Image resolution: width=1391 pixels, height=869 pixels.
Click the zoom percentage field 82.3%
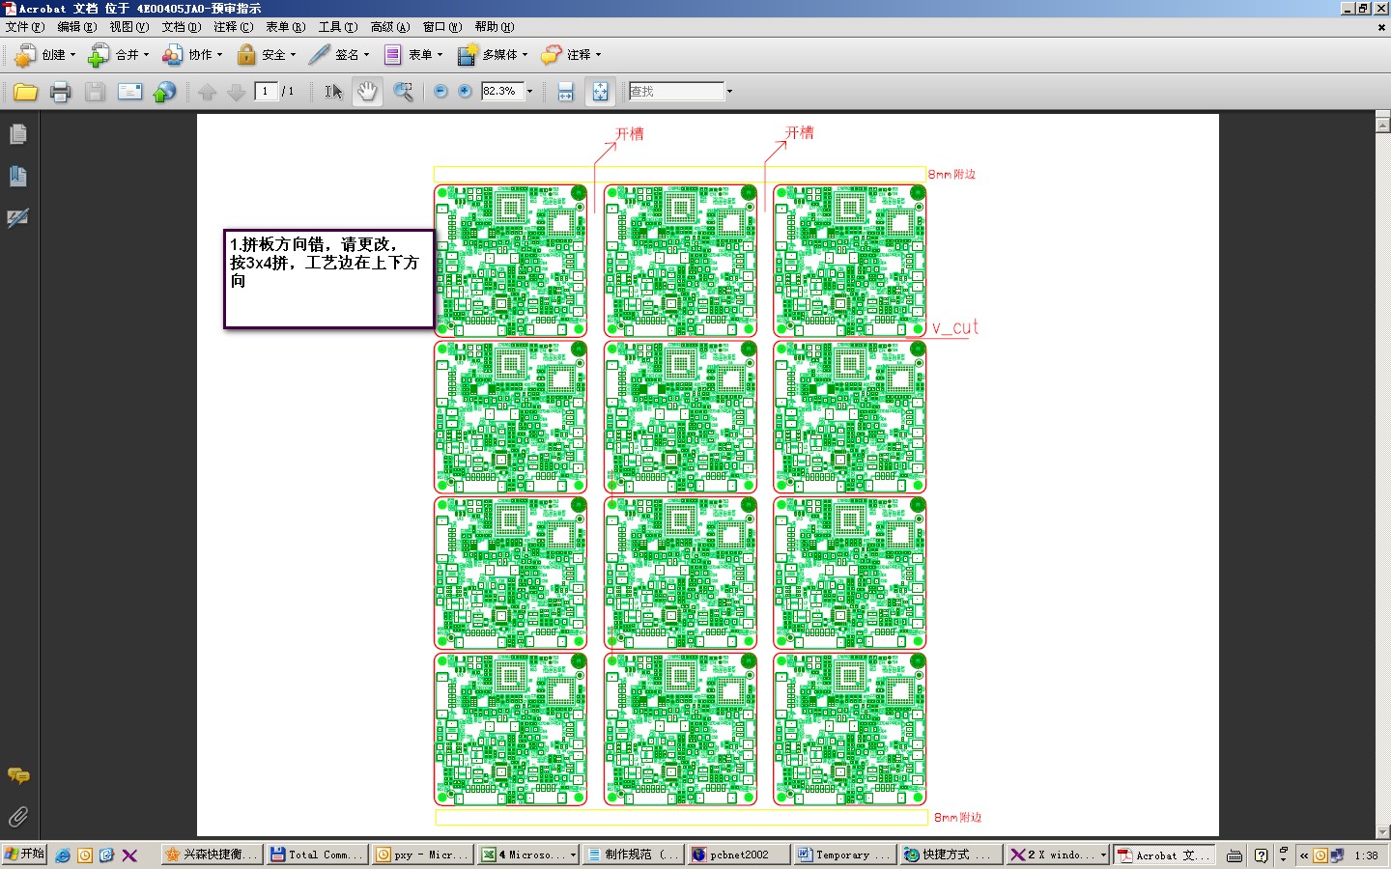pos(502,92)
